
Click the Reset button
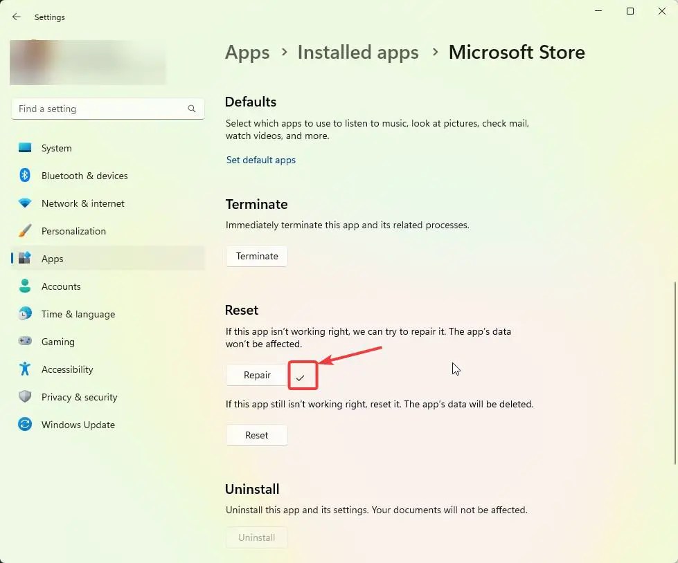(257, 435)
